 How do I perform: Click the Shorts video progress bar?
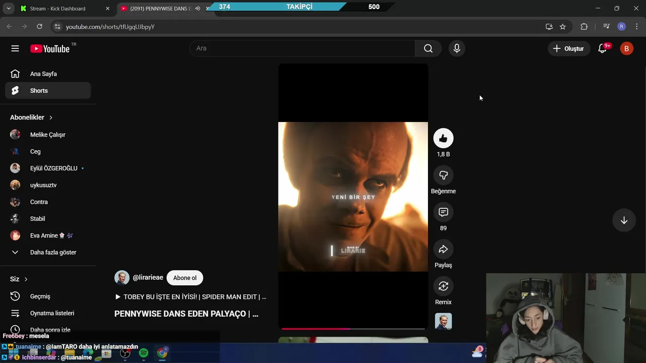click(x=353, y=329)
